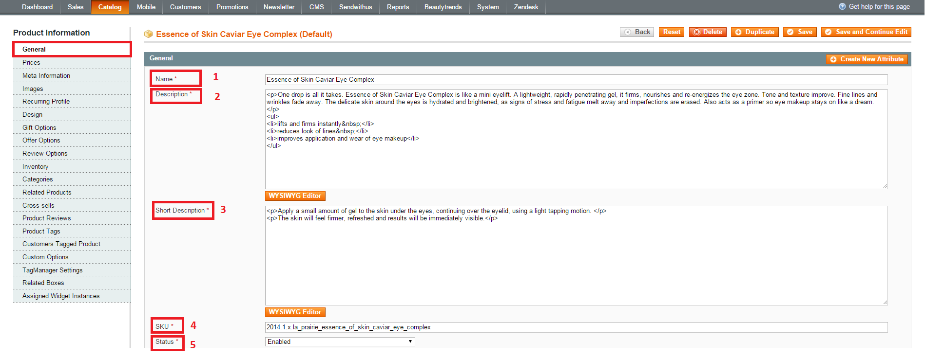Click the plus icon on Create New Attribute
925x358 pixels.
click(833, 59)
